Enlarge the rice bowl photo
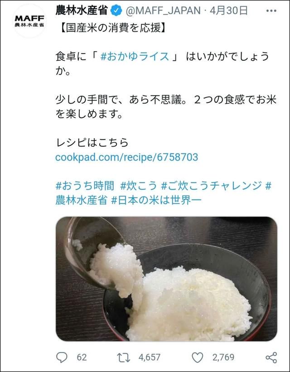 point(166,279)
